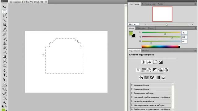198x111 pixels.
Task: Add a Curves adjustment layer
Action: point(155,62)
